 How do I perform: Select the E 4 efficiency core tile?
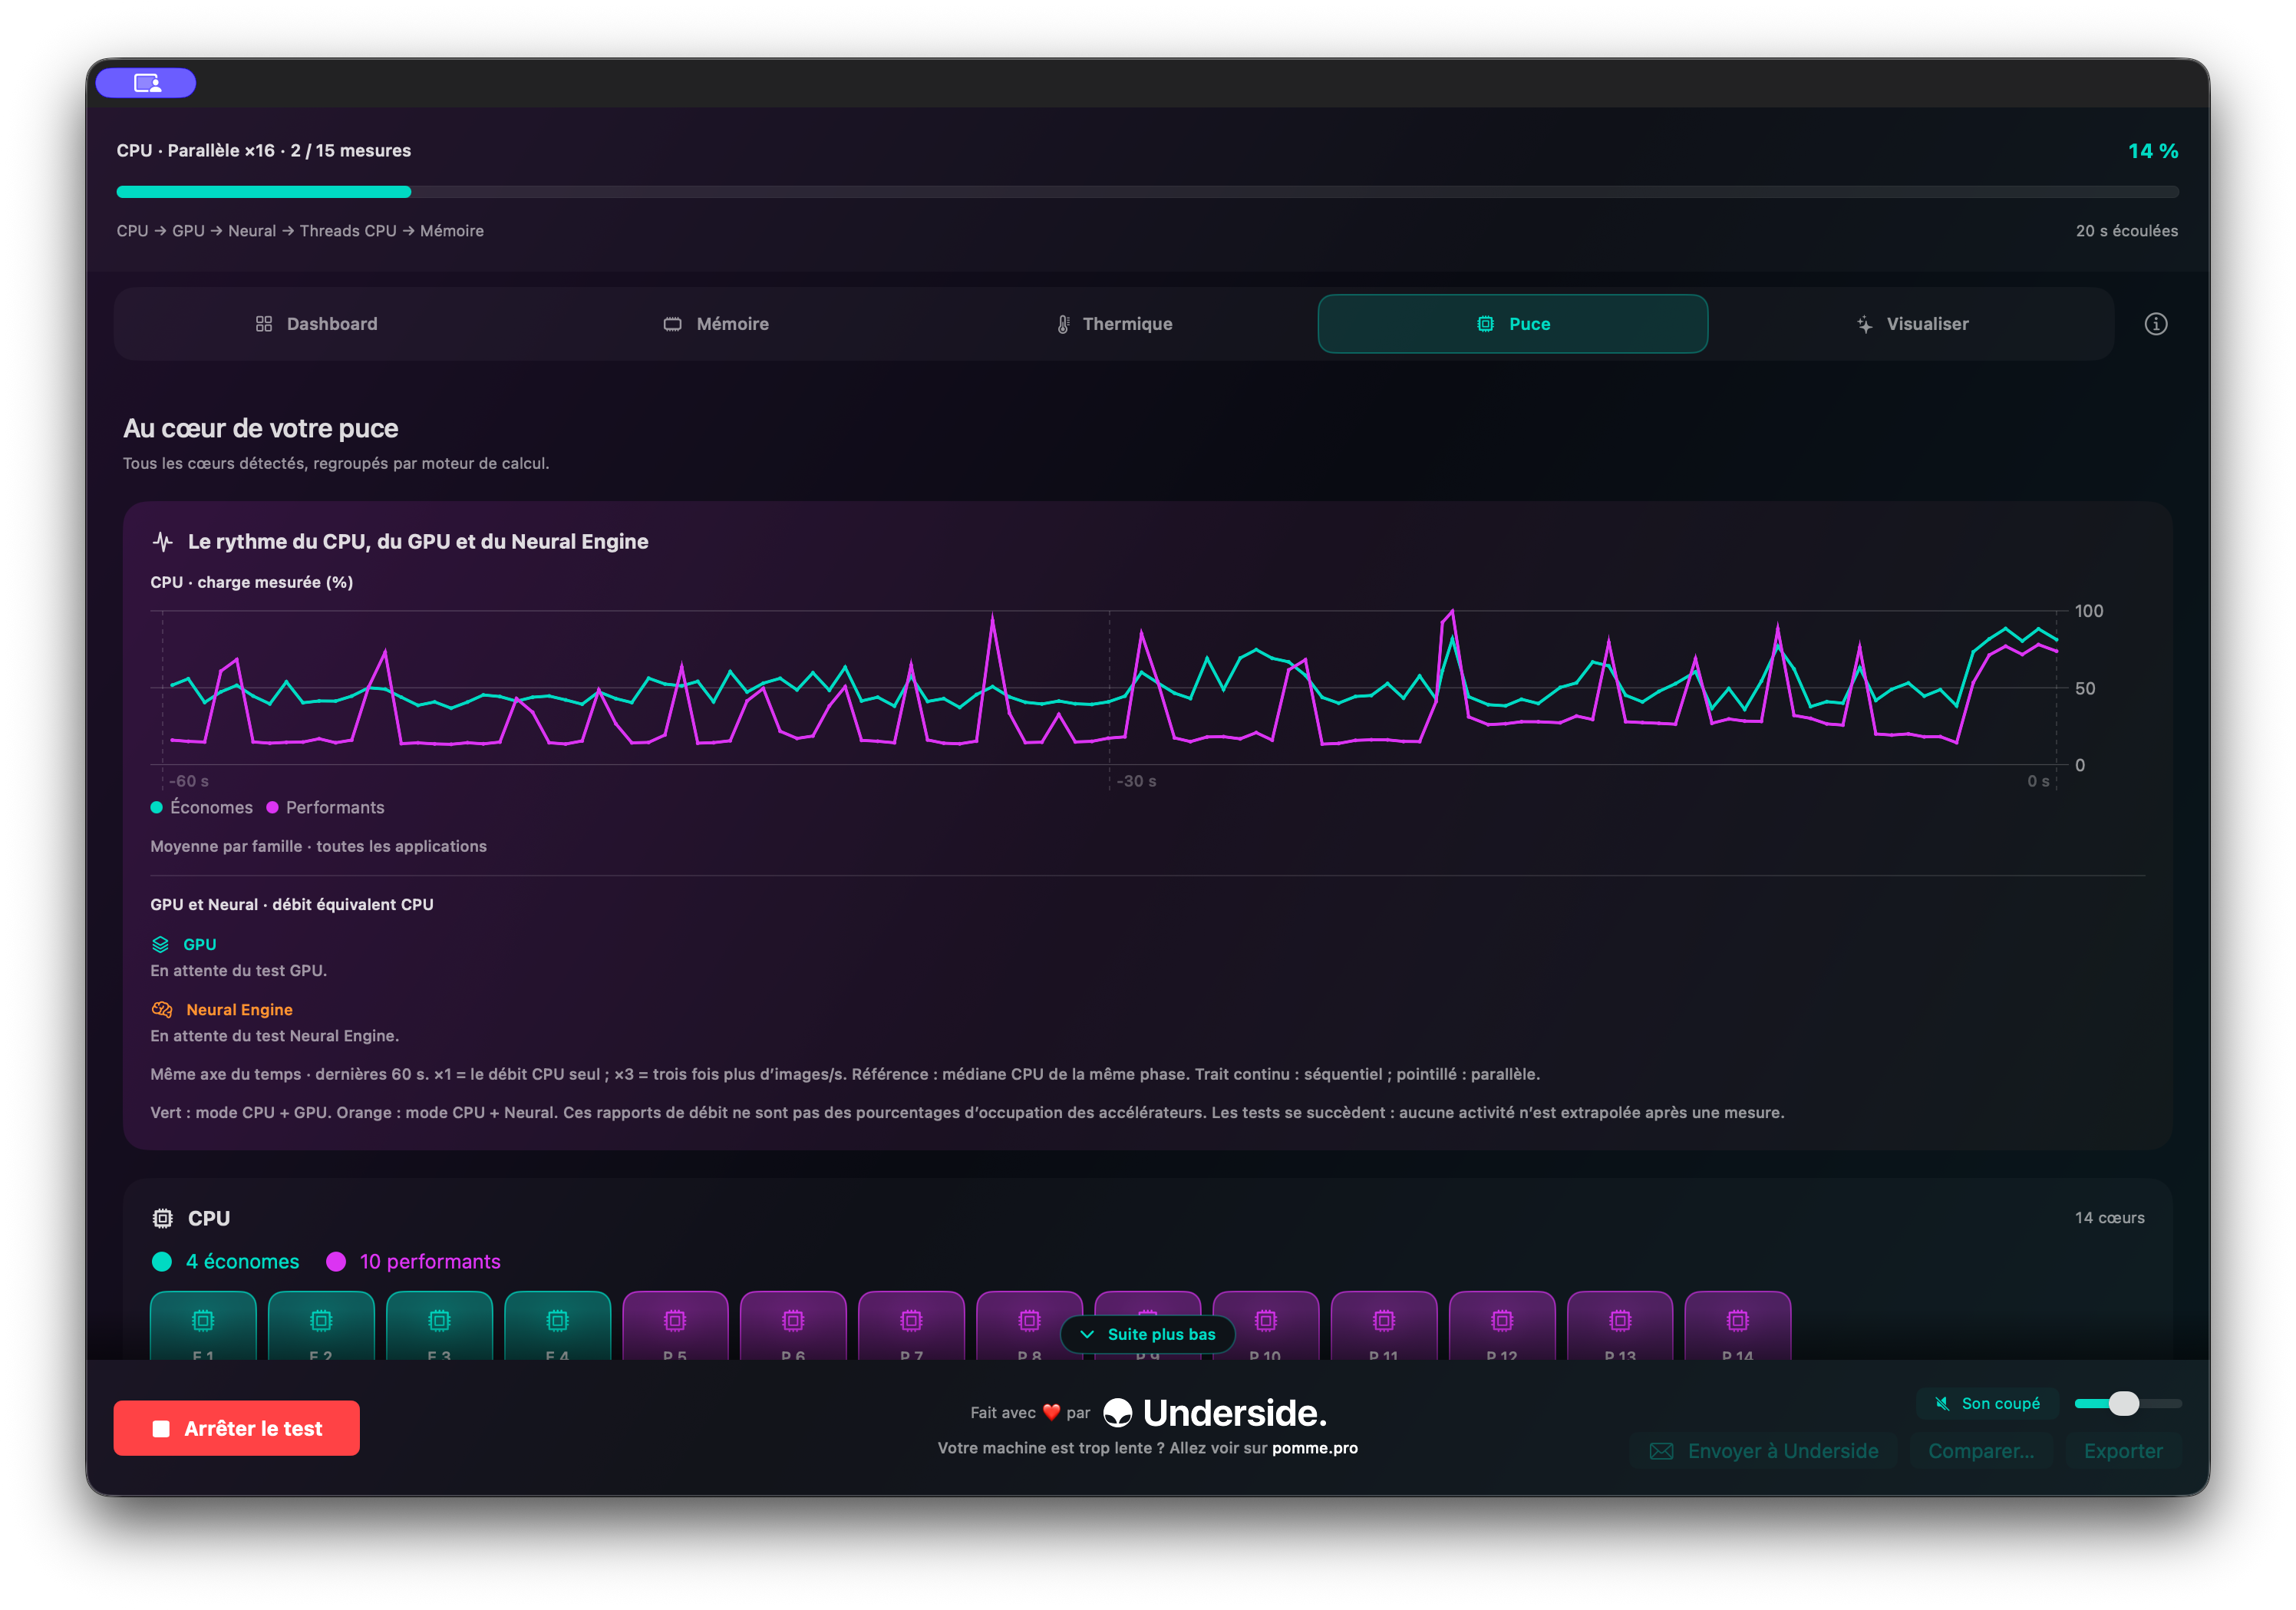pos(557,1326)
